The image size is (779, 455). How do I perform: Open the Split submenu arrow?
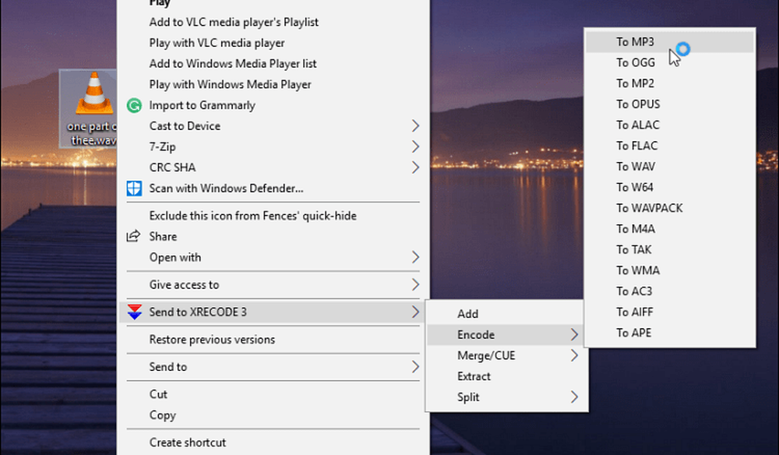point(575,397)
